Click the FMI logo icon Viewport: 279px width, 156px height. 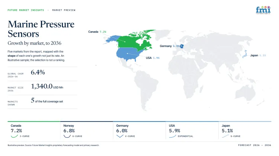click(263, 10)
